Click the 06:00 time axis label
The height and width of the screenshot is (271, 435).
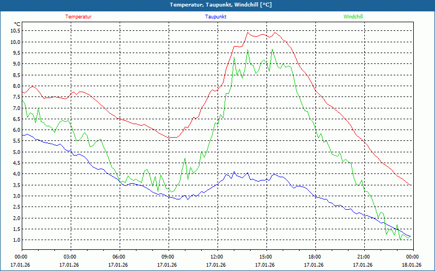pyautogui.click(x=119, y=257)
